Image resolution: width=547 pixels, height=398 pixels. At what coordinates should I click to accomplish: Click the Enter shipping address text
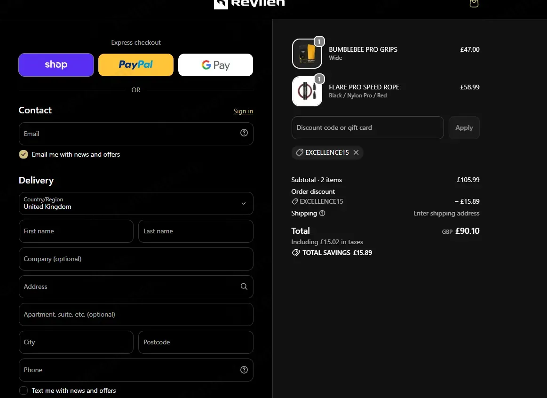[446, 213]
